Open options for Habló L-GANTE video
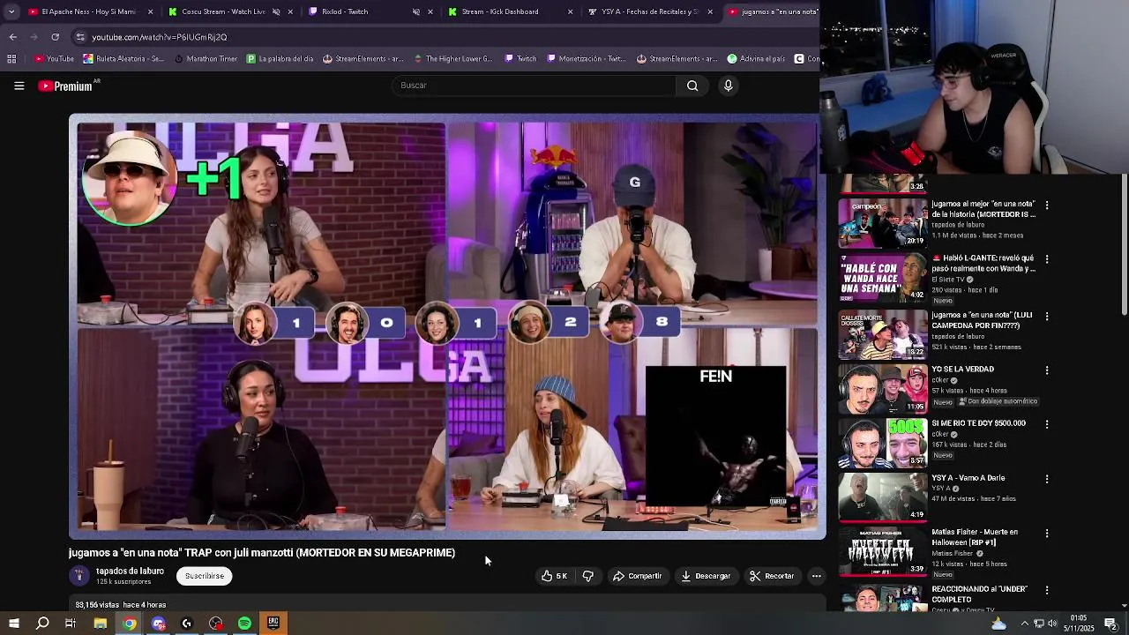This screenshot has height=635, width=1129. 1047,259
